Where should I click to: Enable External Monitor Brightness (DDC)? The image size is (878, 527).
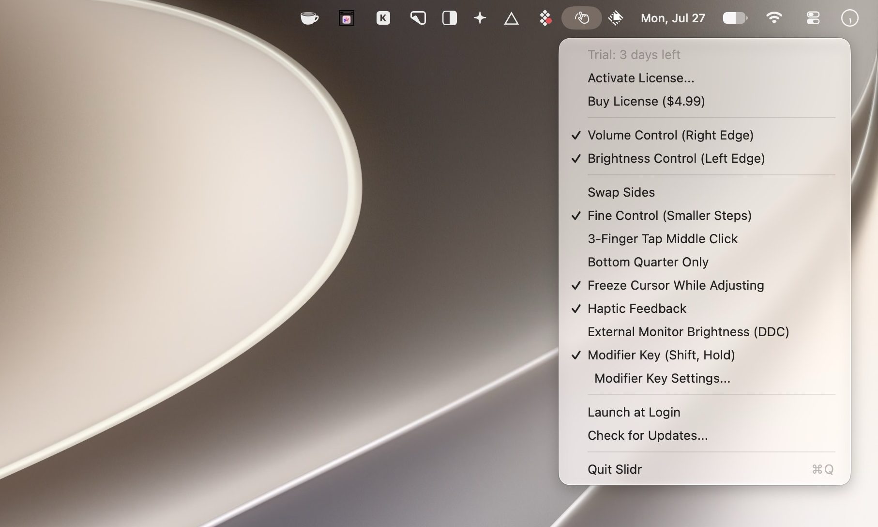704,332
